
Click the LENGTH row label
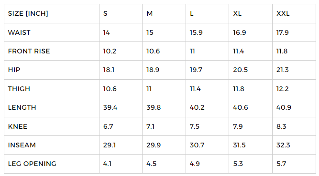pos(22,107)
